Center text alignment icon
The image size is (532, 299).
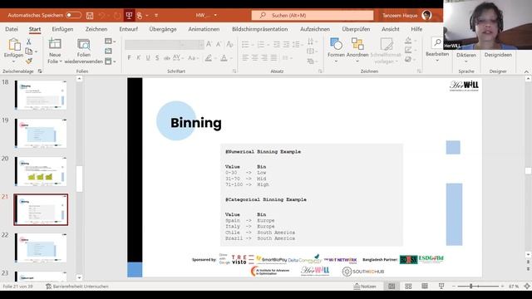pos(255,58)
